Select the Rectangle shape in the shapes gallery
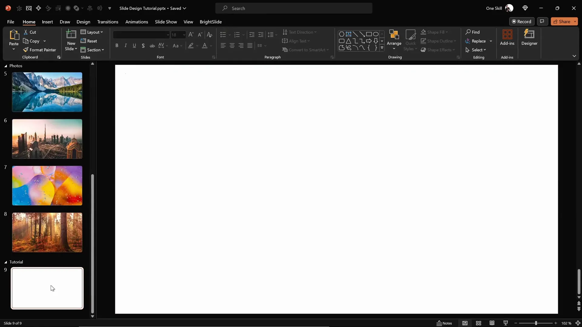582x327 pixels. pos(369,34)
